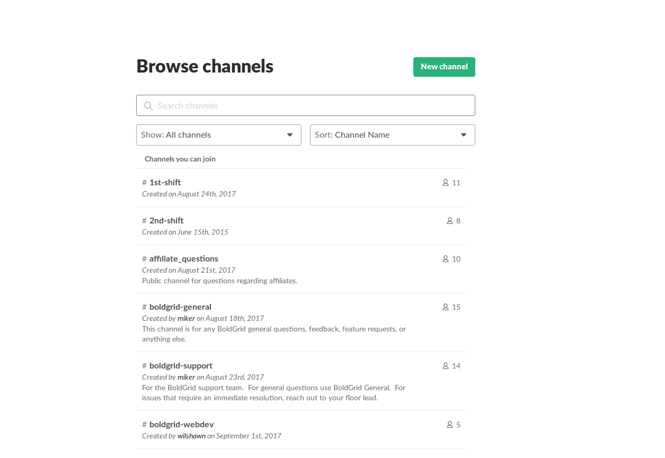Click the New channel button

[x=444, y=67]
